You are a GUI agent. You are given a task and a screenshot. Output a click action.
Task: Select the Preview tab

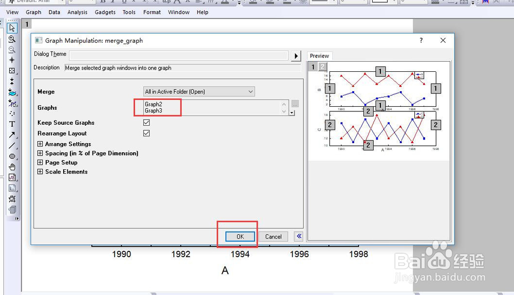319,56
